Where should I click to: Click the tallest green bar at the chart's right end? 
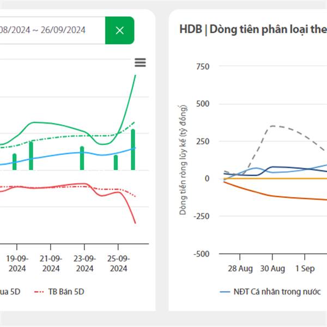click(x=133, y=149)
